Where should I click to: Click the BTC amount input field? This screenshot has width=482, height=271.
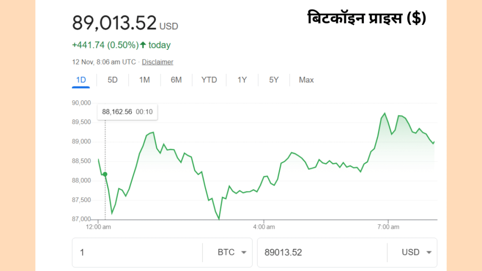point(137,253)
